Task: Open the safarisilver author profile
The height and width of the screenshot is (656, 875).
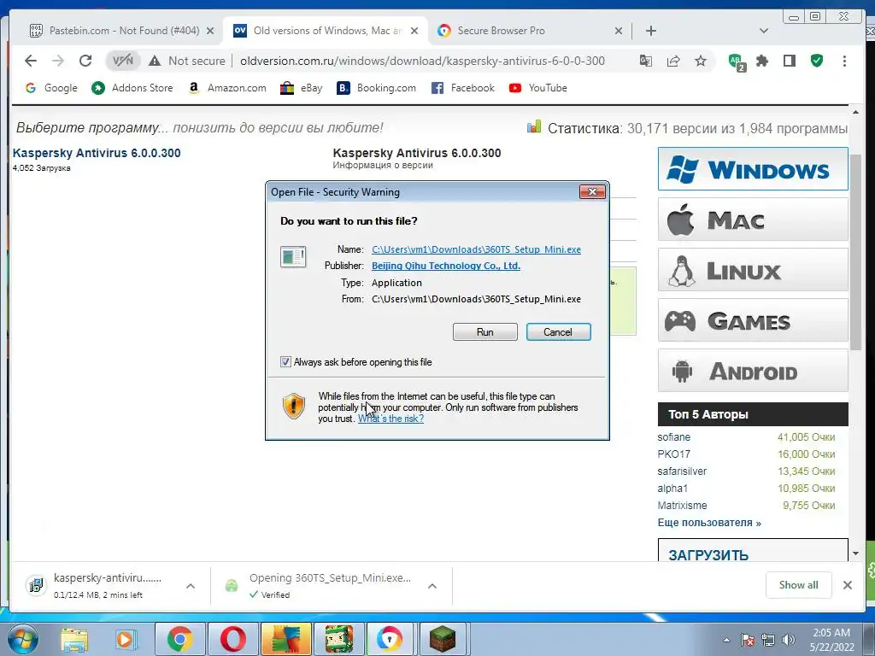Action: (682, 471)
